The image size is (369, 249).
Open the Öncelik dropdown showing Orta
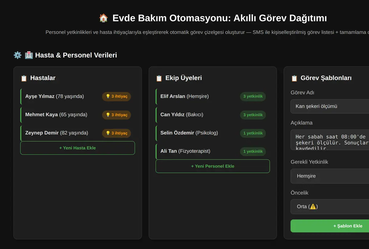coord(330,207)
